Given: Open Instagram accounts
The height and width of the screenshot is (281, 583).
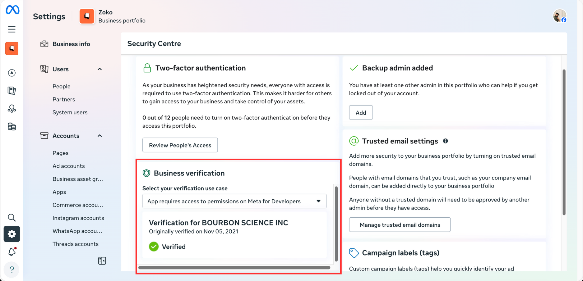Looking at the screenshot, I should click(x=78, y=218).
